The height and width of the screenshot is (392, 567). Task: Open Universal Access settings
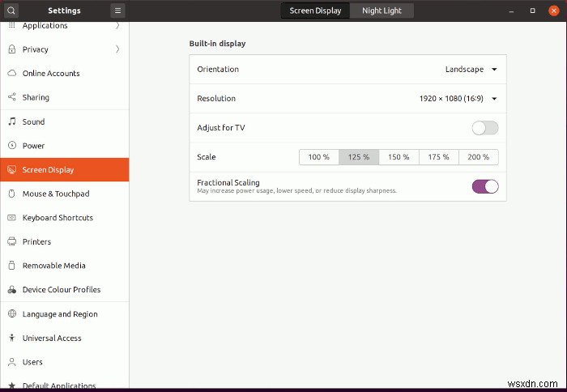(x=64, y=338)
